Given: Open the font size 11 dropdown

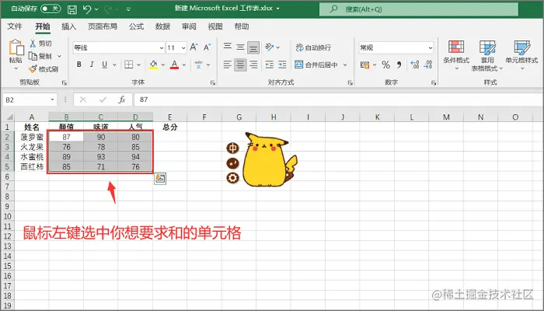Looking at the screenshot, I should (183, 47).
